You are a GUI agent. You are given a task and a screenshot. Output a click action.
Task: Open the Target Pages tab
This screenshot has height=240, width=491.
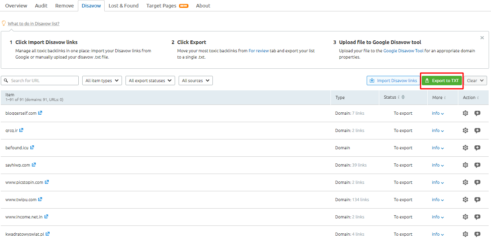pos(160,5)
